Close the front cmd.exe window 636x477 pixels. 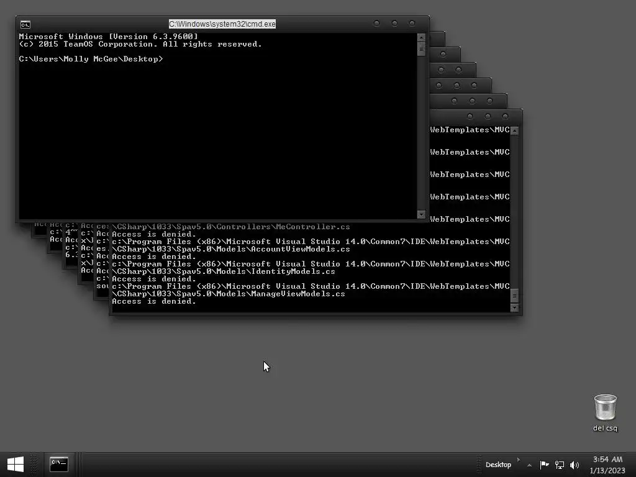412,24
